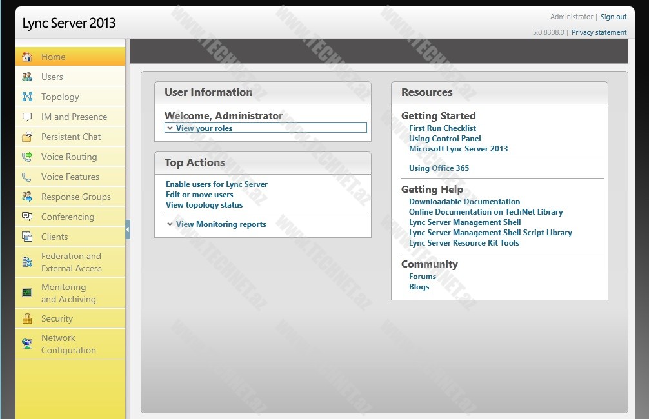649x419 pixels.
Task: Click View topology status link
Action: 204,205
